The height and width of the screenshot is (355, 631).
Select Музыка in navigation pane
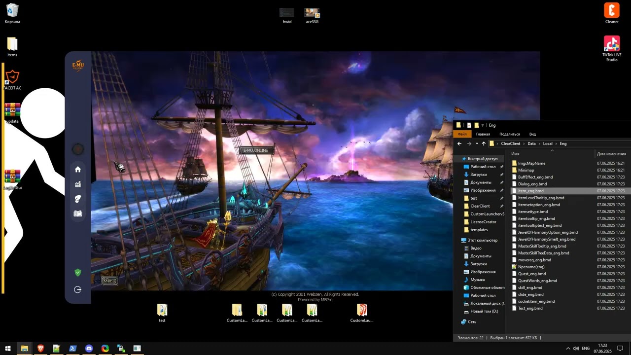(477, 280)
